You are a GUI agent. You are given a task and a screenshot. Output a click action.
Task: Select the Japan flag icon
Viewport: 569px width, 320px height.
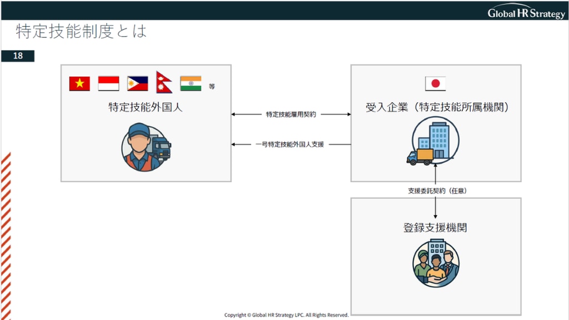click(x=435, y=83)
